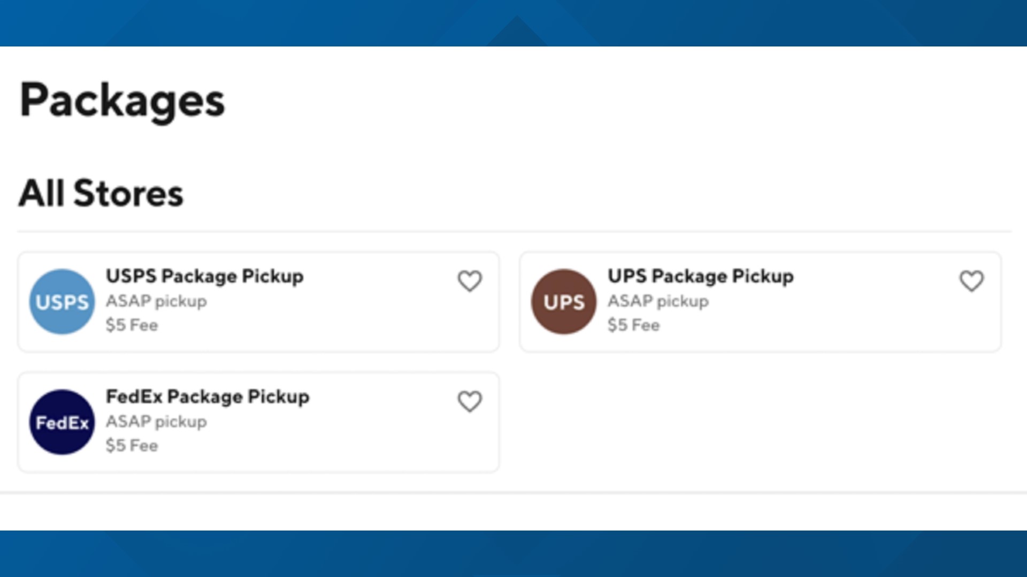Click the UPS Package Pickup title text
Screen dimensions: 1027x577
(701, 277)
